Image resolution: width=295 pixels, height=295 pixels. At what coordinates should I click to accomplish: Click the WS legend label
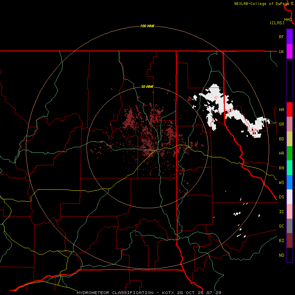[x=281, y=182]
